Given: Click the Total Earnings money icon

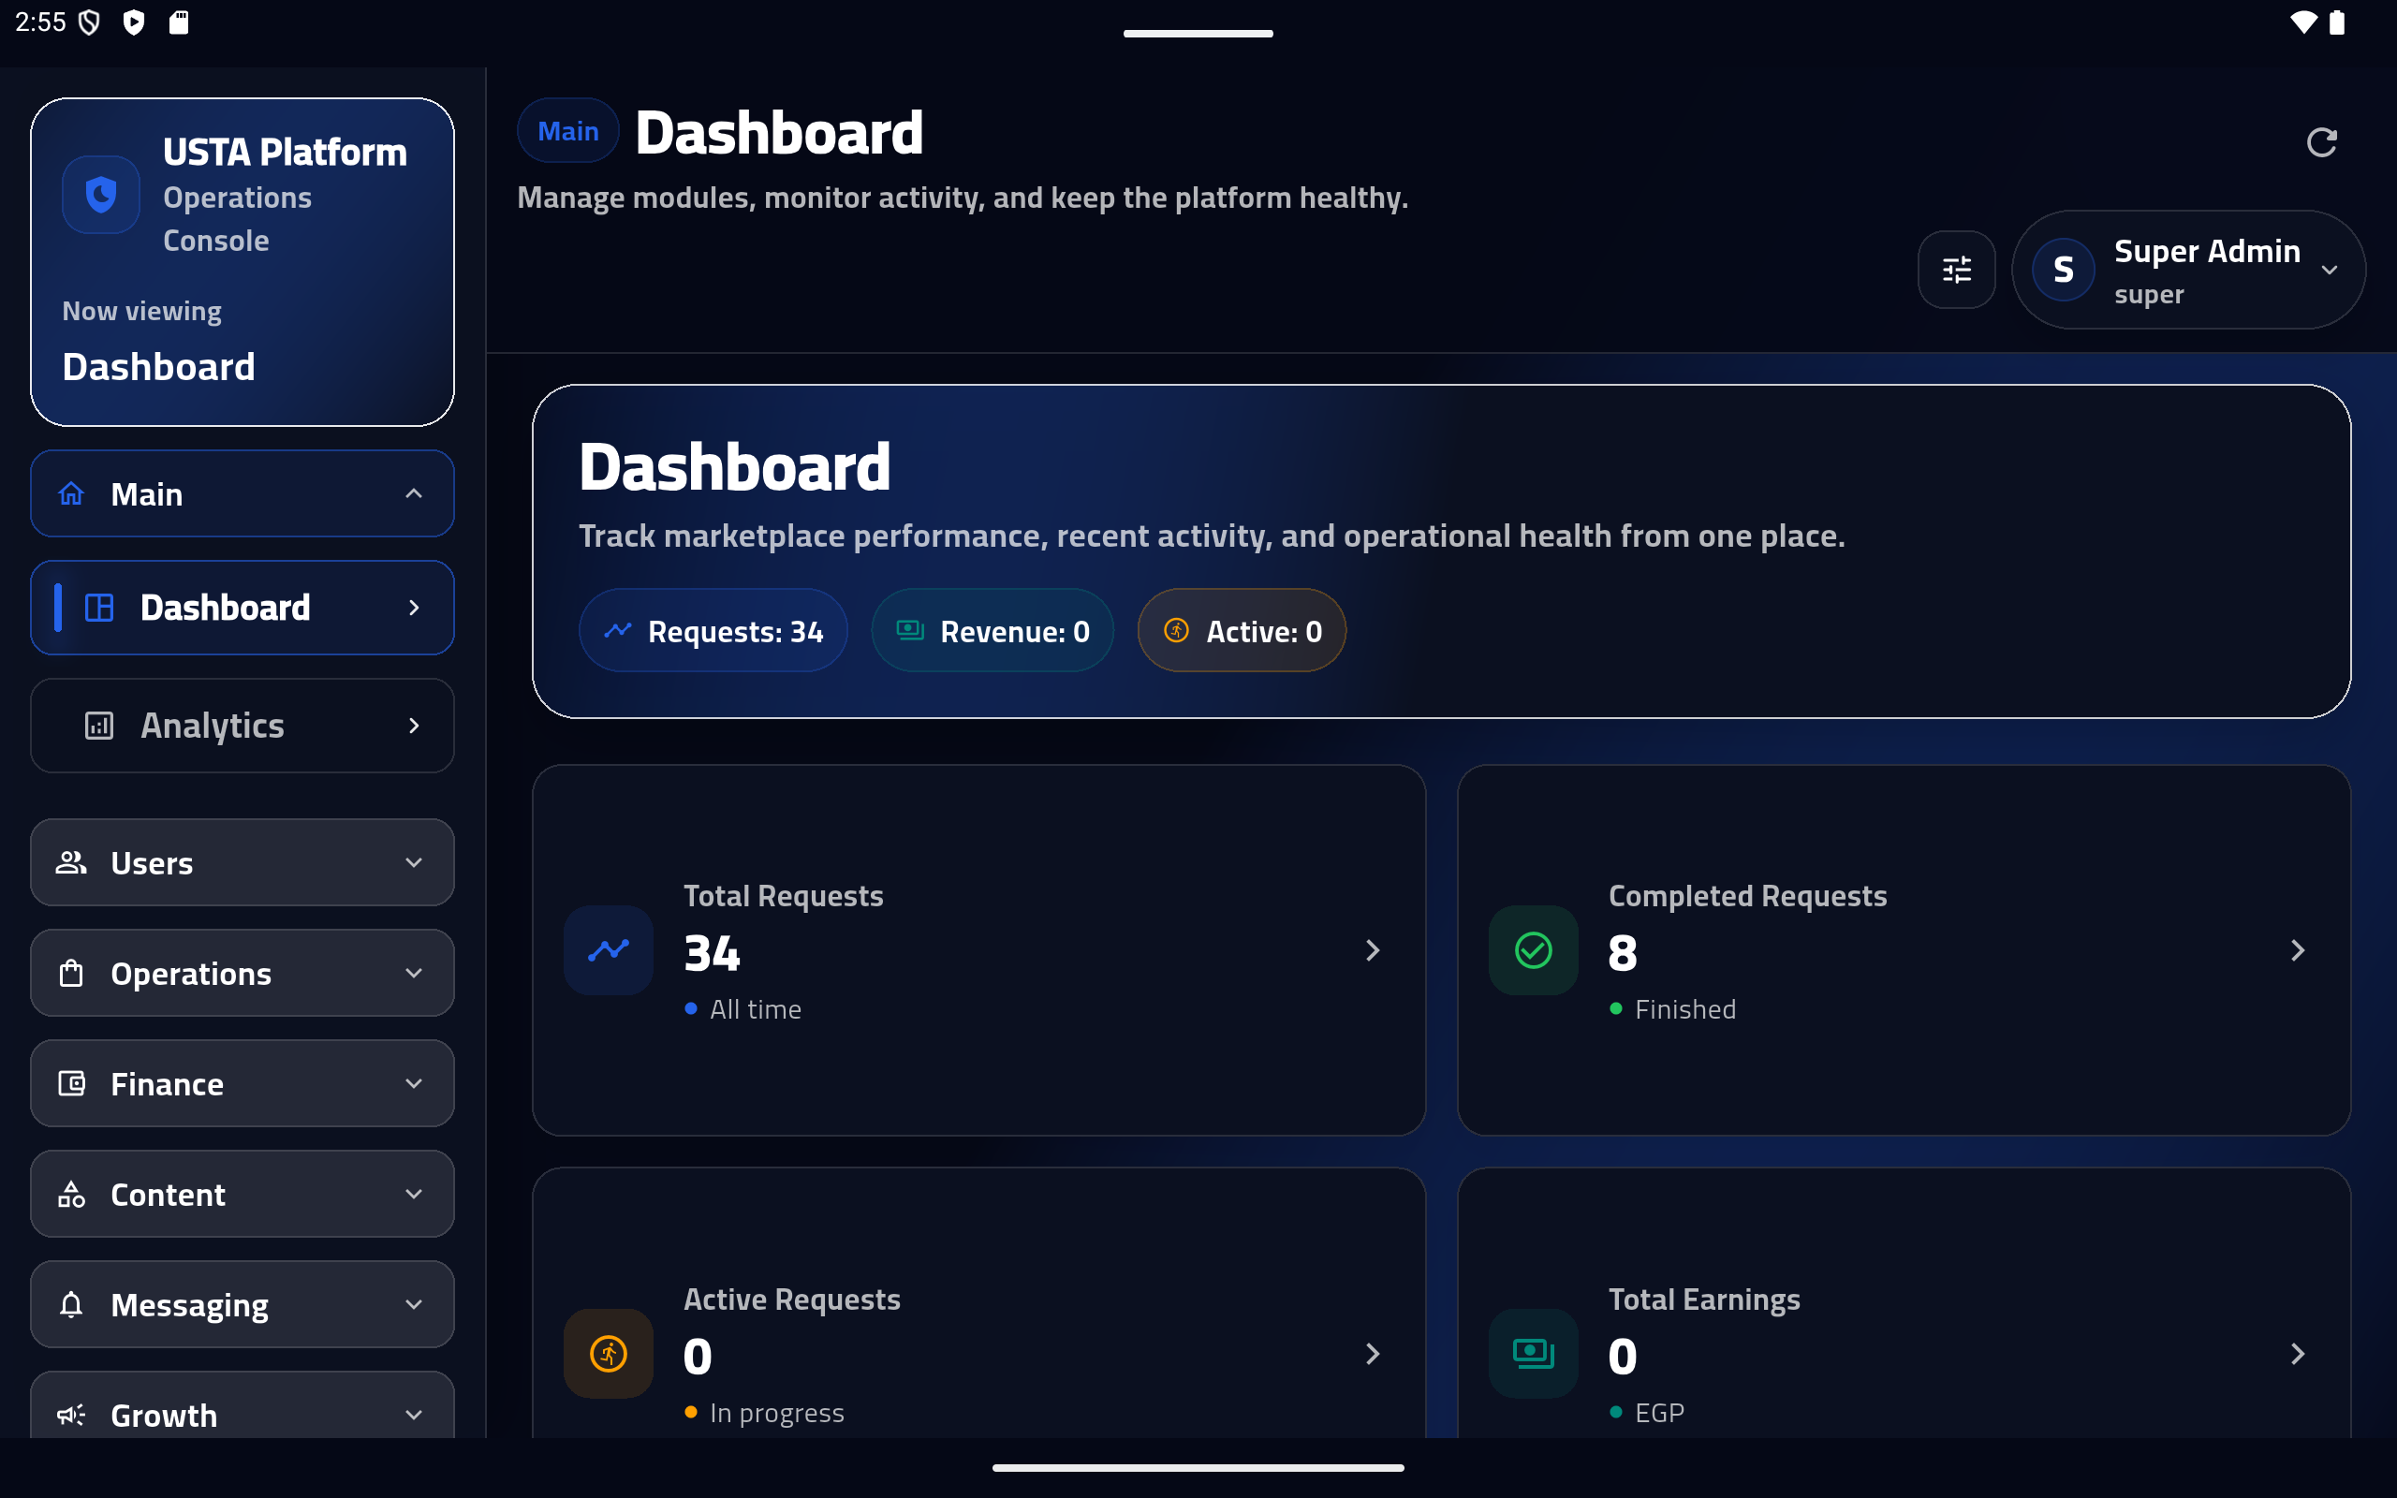Looking at the screenshot, I should (x=1534, y=1354).
